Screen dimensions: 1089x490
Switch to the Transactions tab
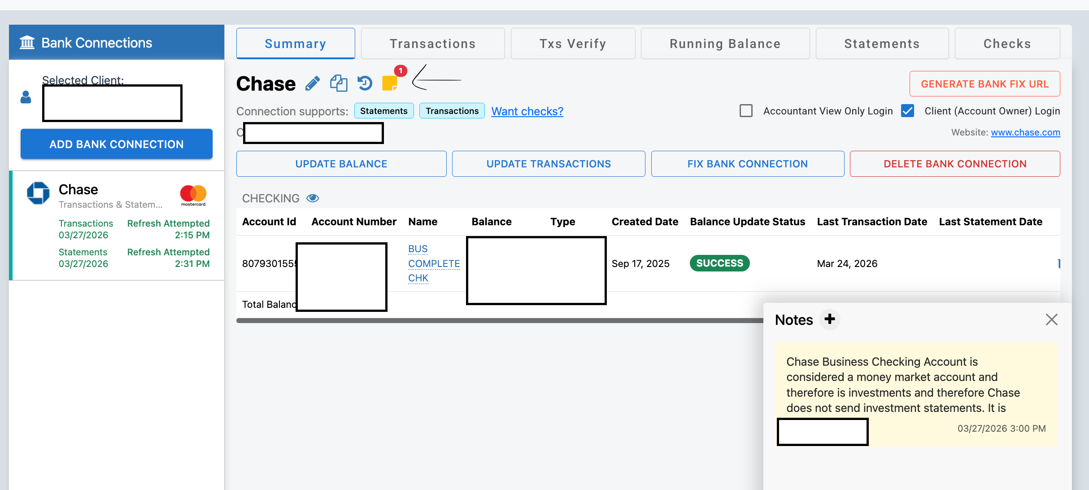pos(432,44)
